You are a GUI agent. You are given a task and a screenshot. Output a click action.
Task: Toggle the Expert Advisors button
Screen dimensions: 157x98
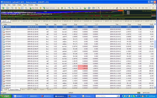[x=49, y=8]
